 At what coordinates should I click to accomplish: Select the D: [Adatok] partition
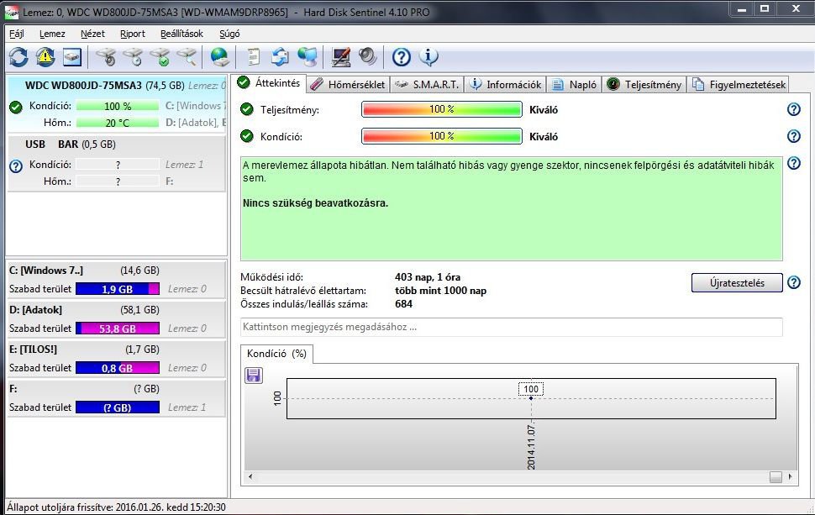pos(116,319)
